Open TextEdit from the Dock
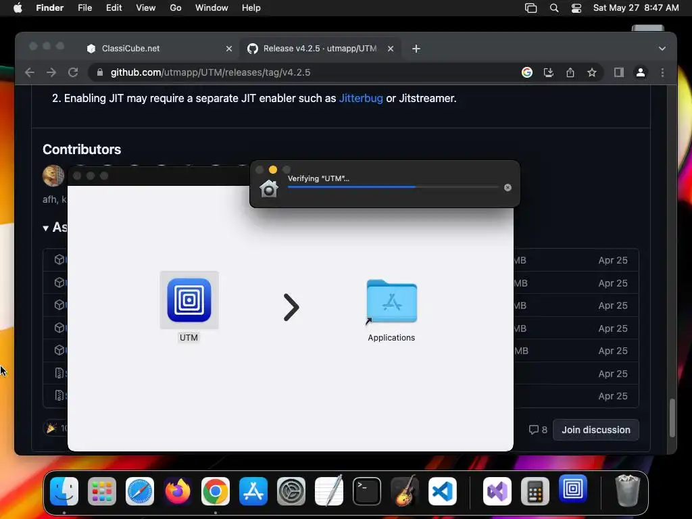The image size is (692, 519). point(329,491)
